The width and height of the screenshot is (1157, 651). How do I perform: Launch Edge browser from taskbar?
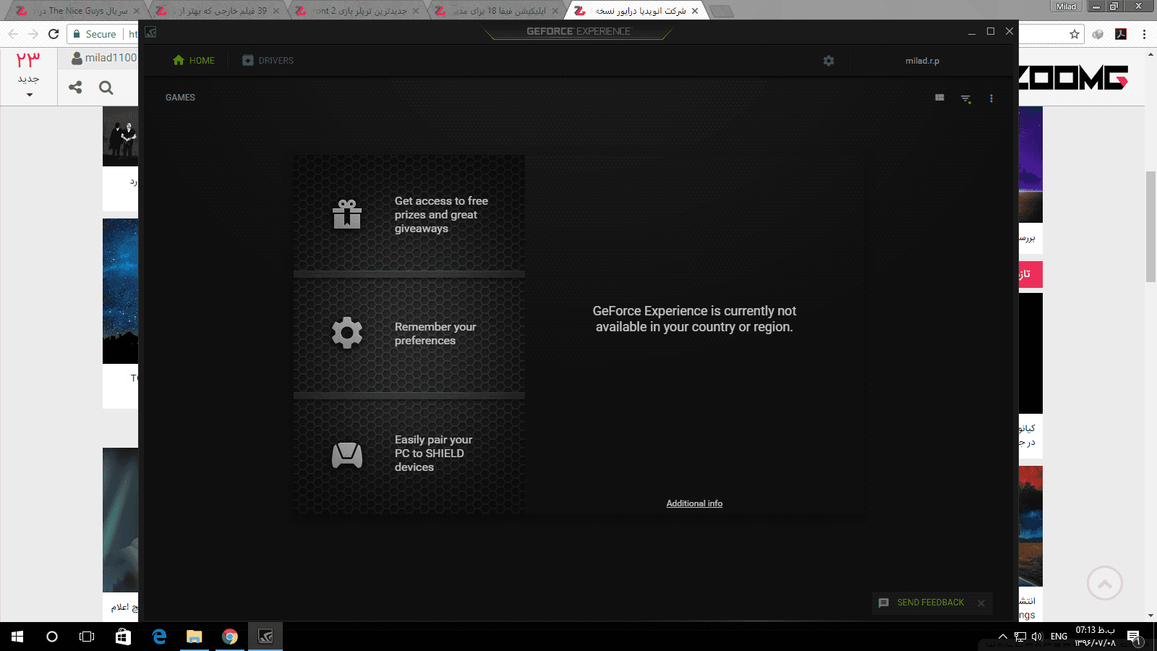pyautogui.click(x=159, y=637)
